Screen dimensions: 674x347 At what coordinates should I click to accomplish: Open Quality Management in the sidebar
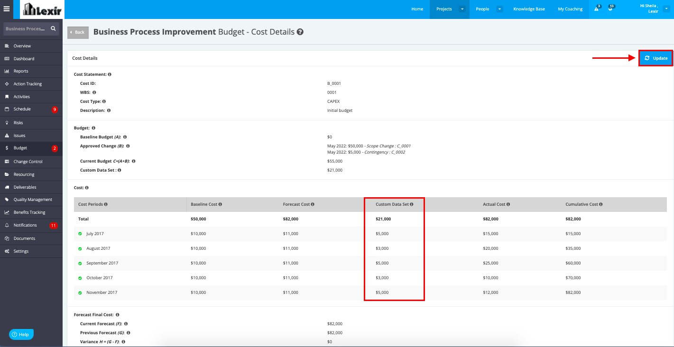31,200
